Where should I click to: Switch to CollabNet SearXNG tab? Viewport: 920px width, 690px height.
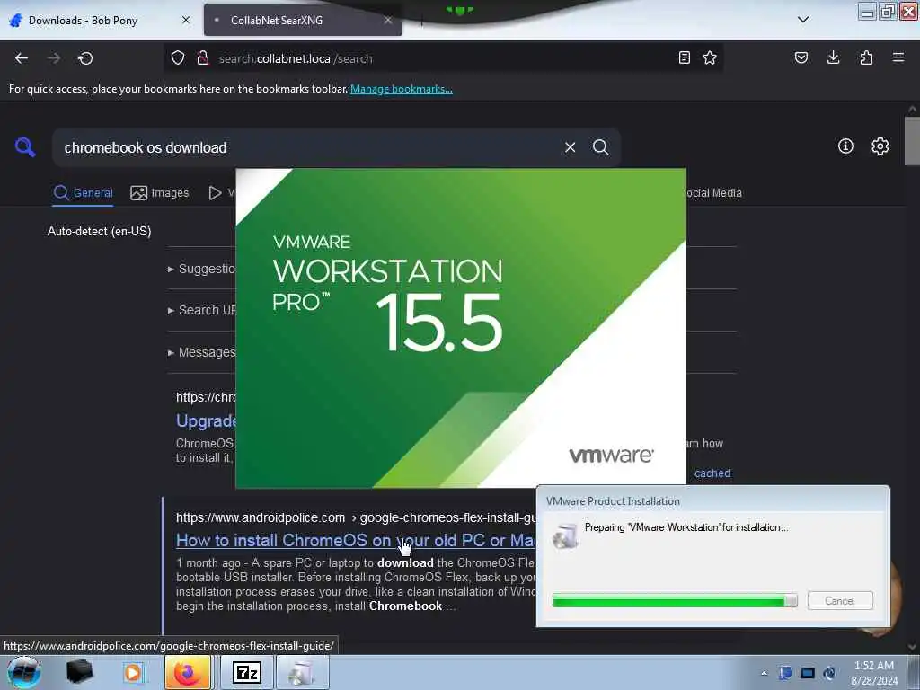(x=303, y=20)
